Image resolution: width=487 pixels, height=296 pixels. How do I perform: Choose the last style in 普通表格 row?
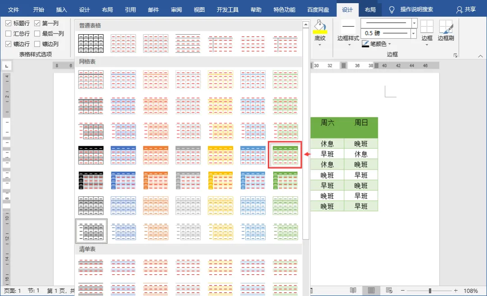[285, 43]
